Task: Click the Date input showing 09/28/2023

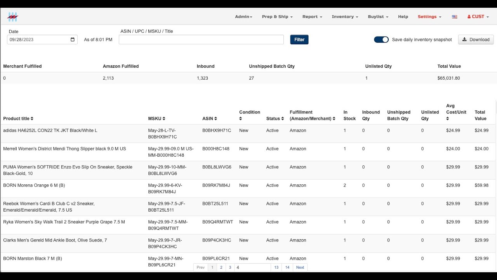Action: click(42, 40)
